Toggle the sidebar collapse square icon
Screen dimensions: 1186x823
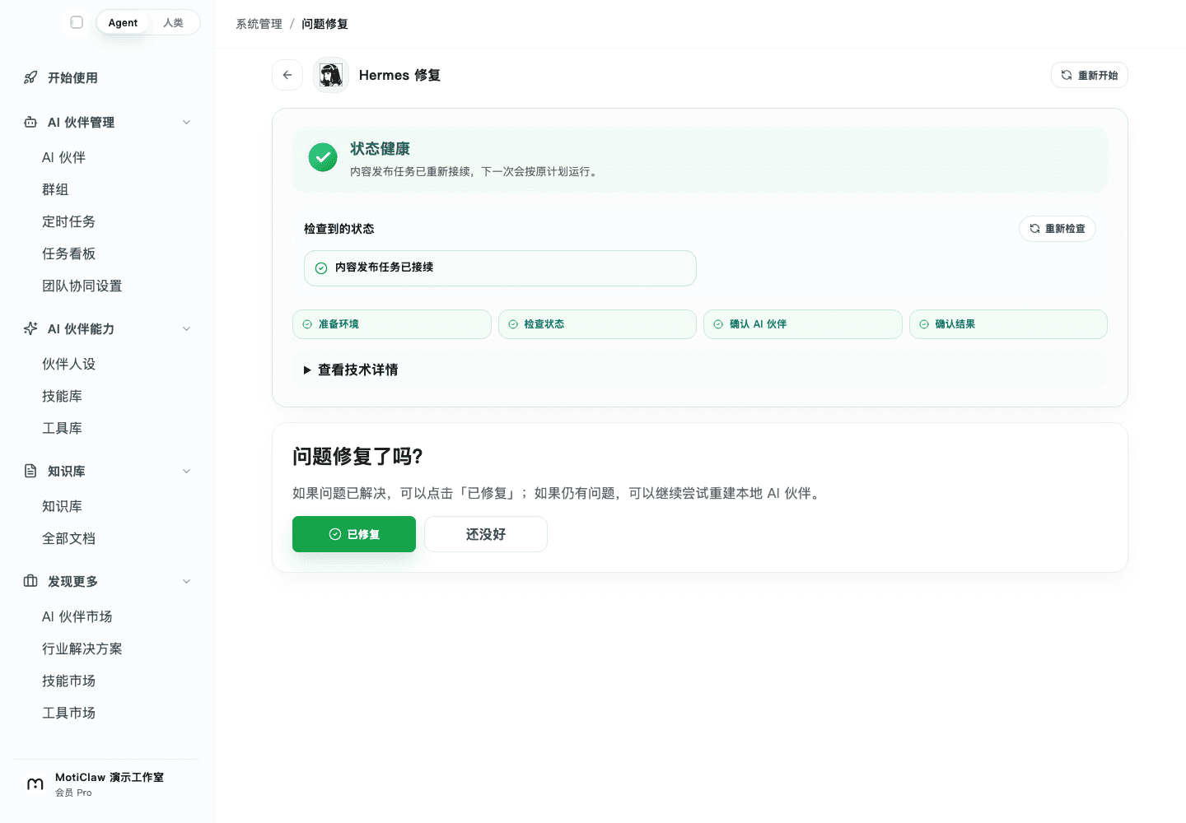(77, 22)
